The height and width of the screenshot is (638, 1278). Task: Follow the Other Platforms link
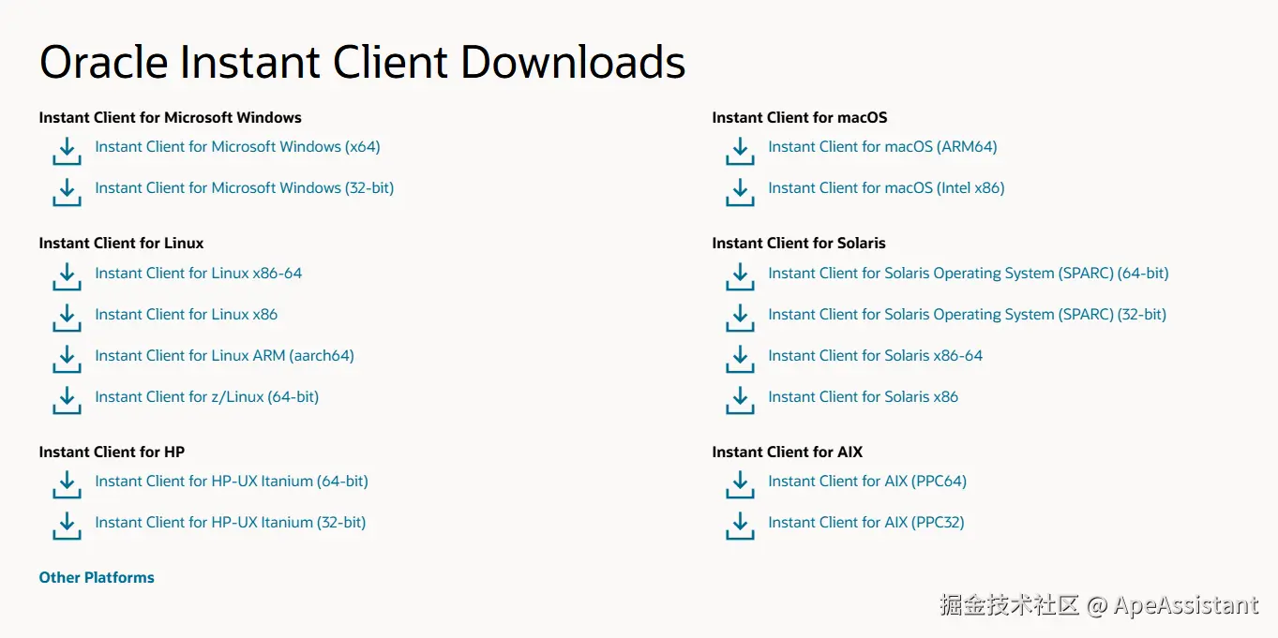pos(97,578)
